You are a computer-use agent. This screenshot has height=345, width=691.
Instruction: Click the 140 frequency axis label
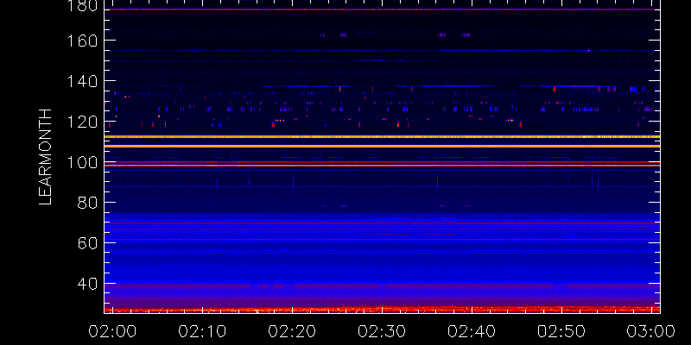(82, 81)
